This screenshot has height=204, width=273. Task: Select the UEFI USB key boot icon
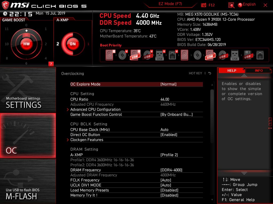tap(160, 55)
